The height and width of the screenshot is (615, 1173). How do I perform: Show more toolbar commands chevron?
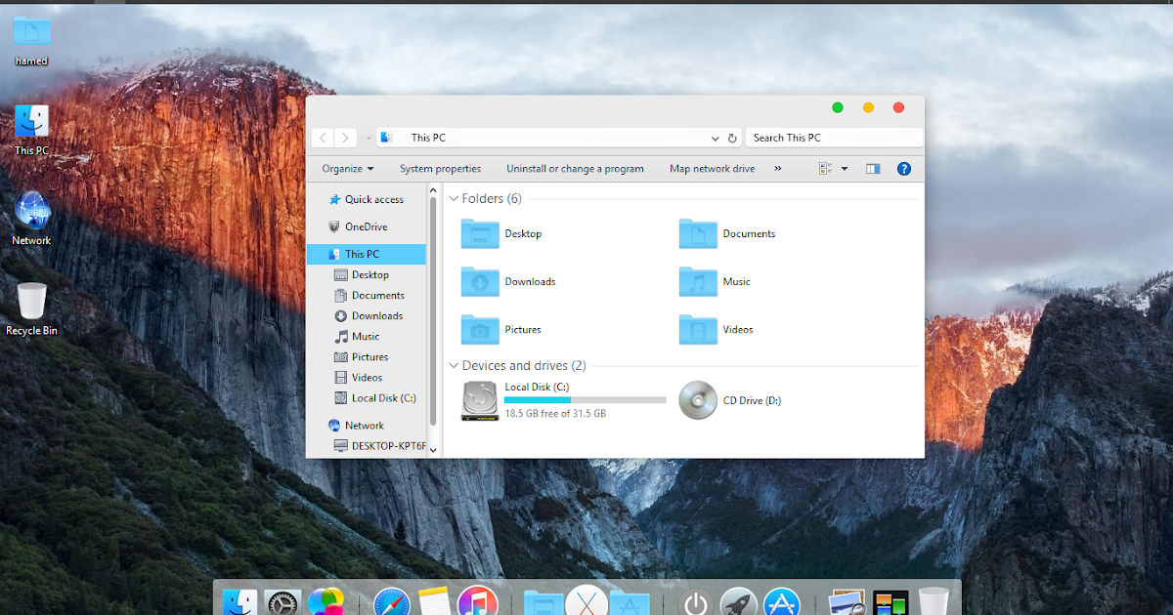[x=778, y=169]
